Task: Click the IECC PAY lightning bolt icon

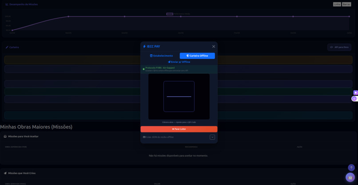Action: pos(144,46)
